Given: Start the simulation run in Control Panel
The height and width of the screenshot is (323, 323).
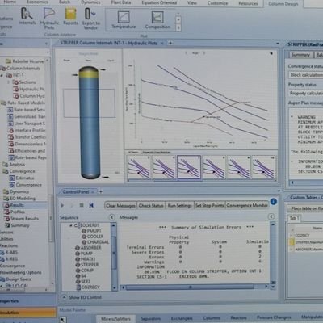Looking at the screenshot, I should click(62, 205).
